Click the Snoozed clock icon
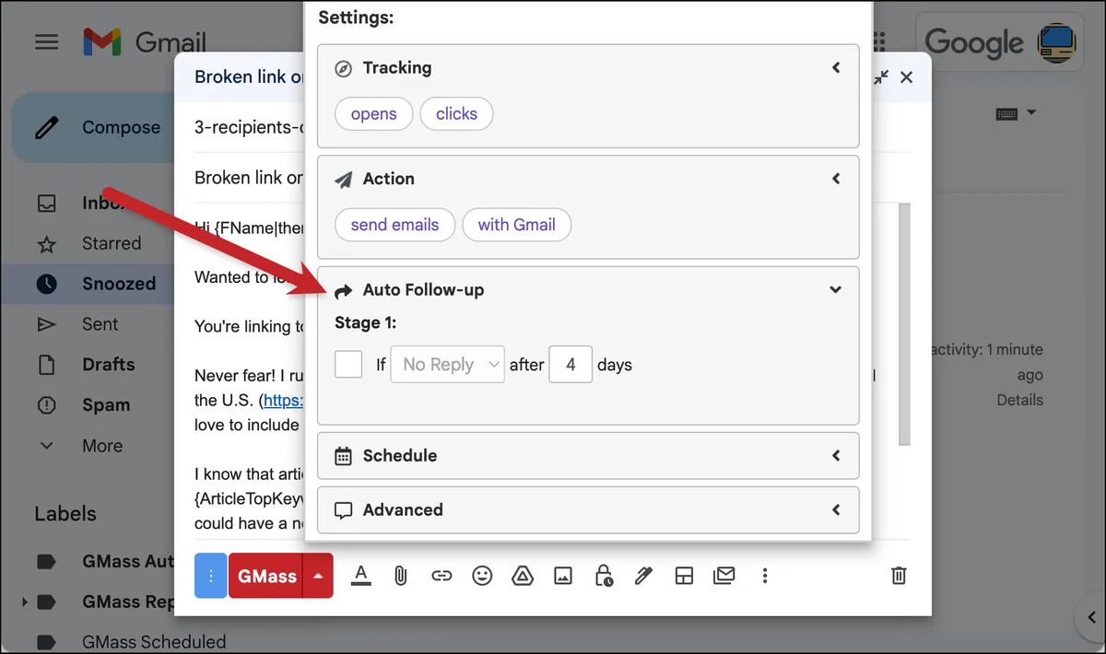1106x654 pixels. pyautogui.click(x=46, y=284)
